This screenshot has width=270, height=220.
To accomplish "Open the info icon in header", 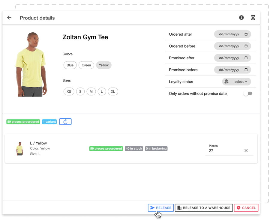I will 241,18.
